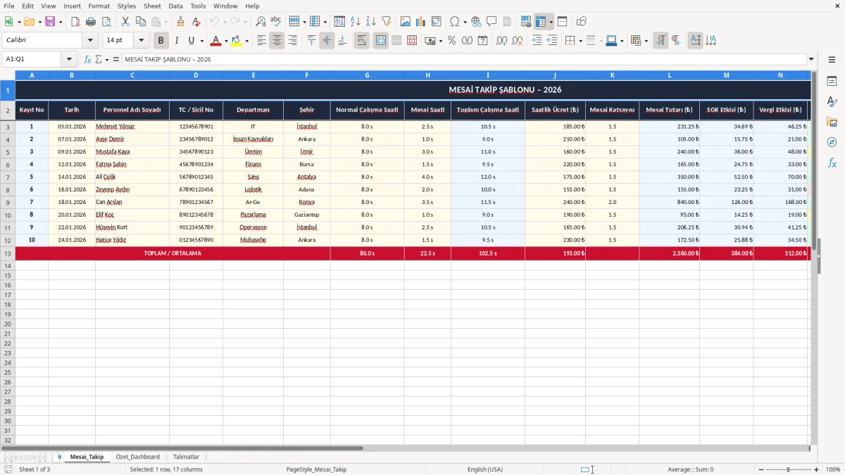Click formula bar input line

tap(464, 59)
